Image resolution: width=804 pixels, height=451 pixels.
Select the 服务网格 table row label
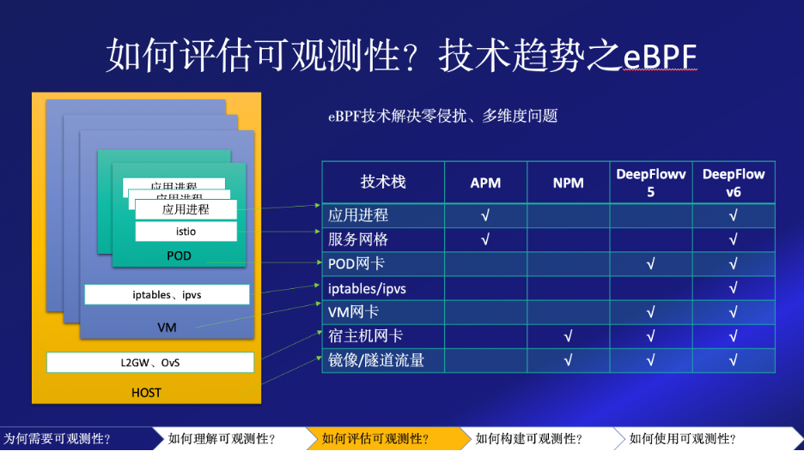(x=358, y=239)
